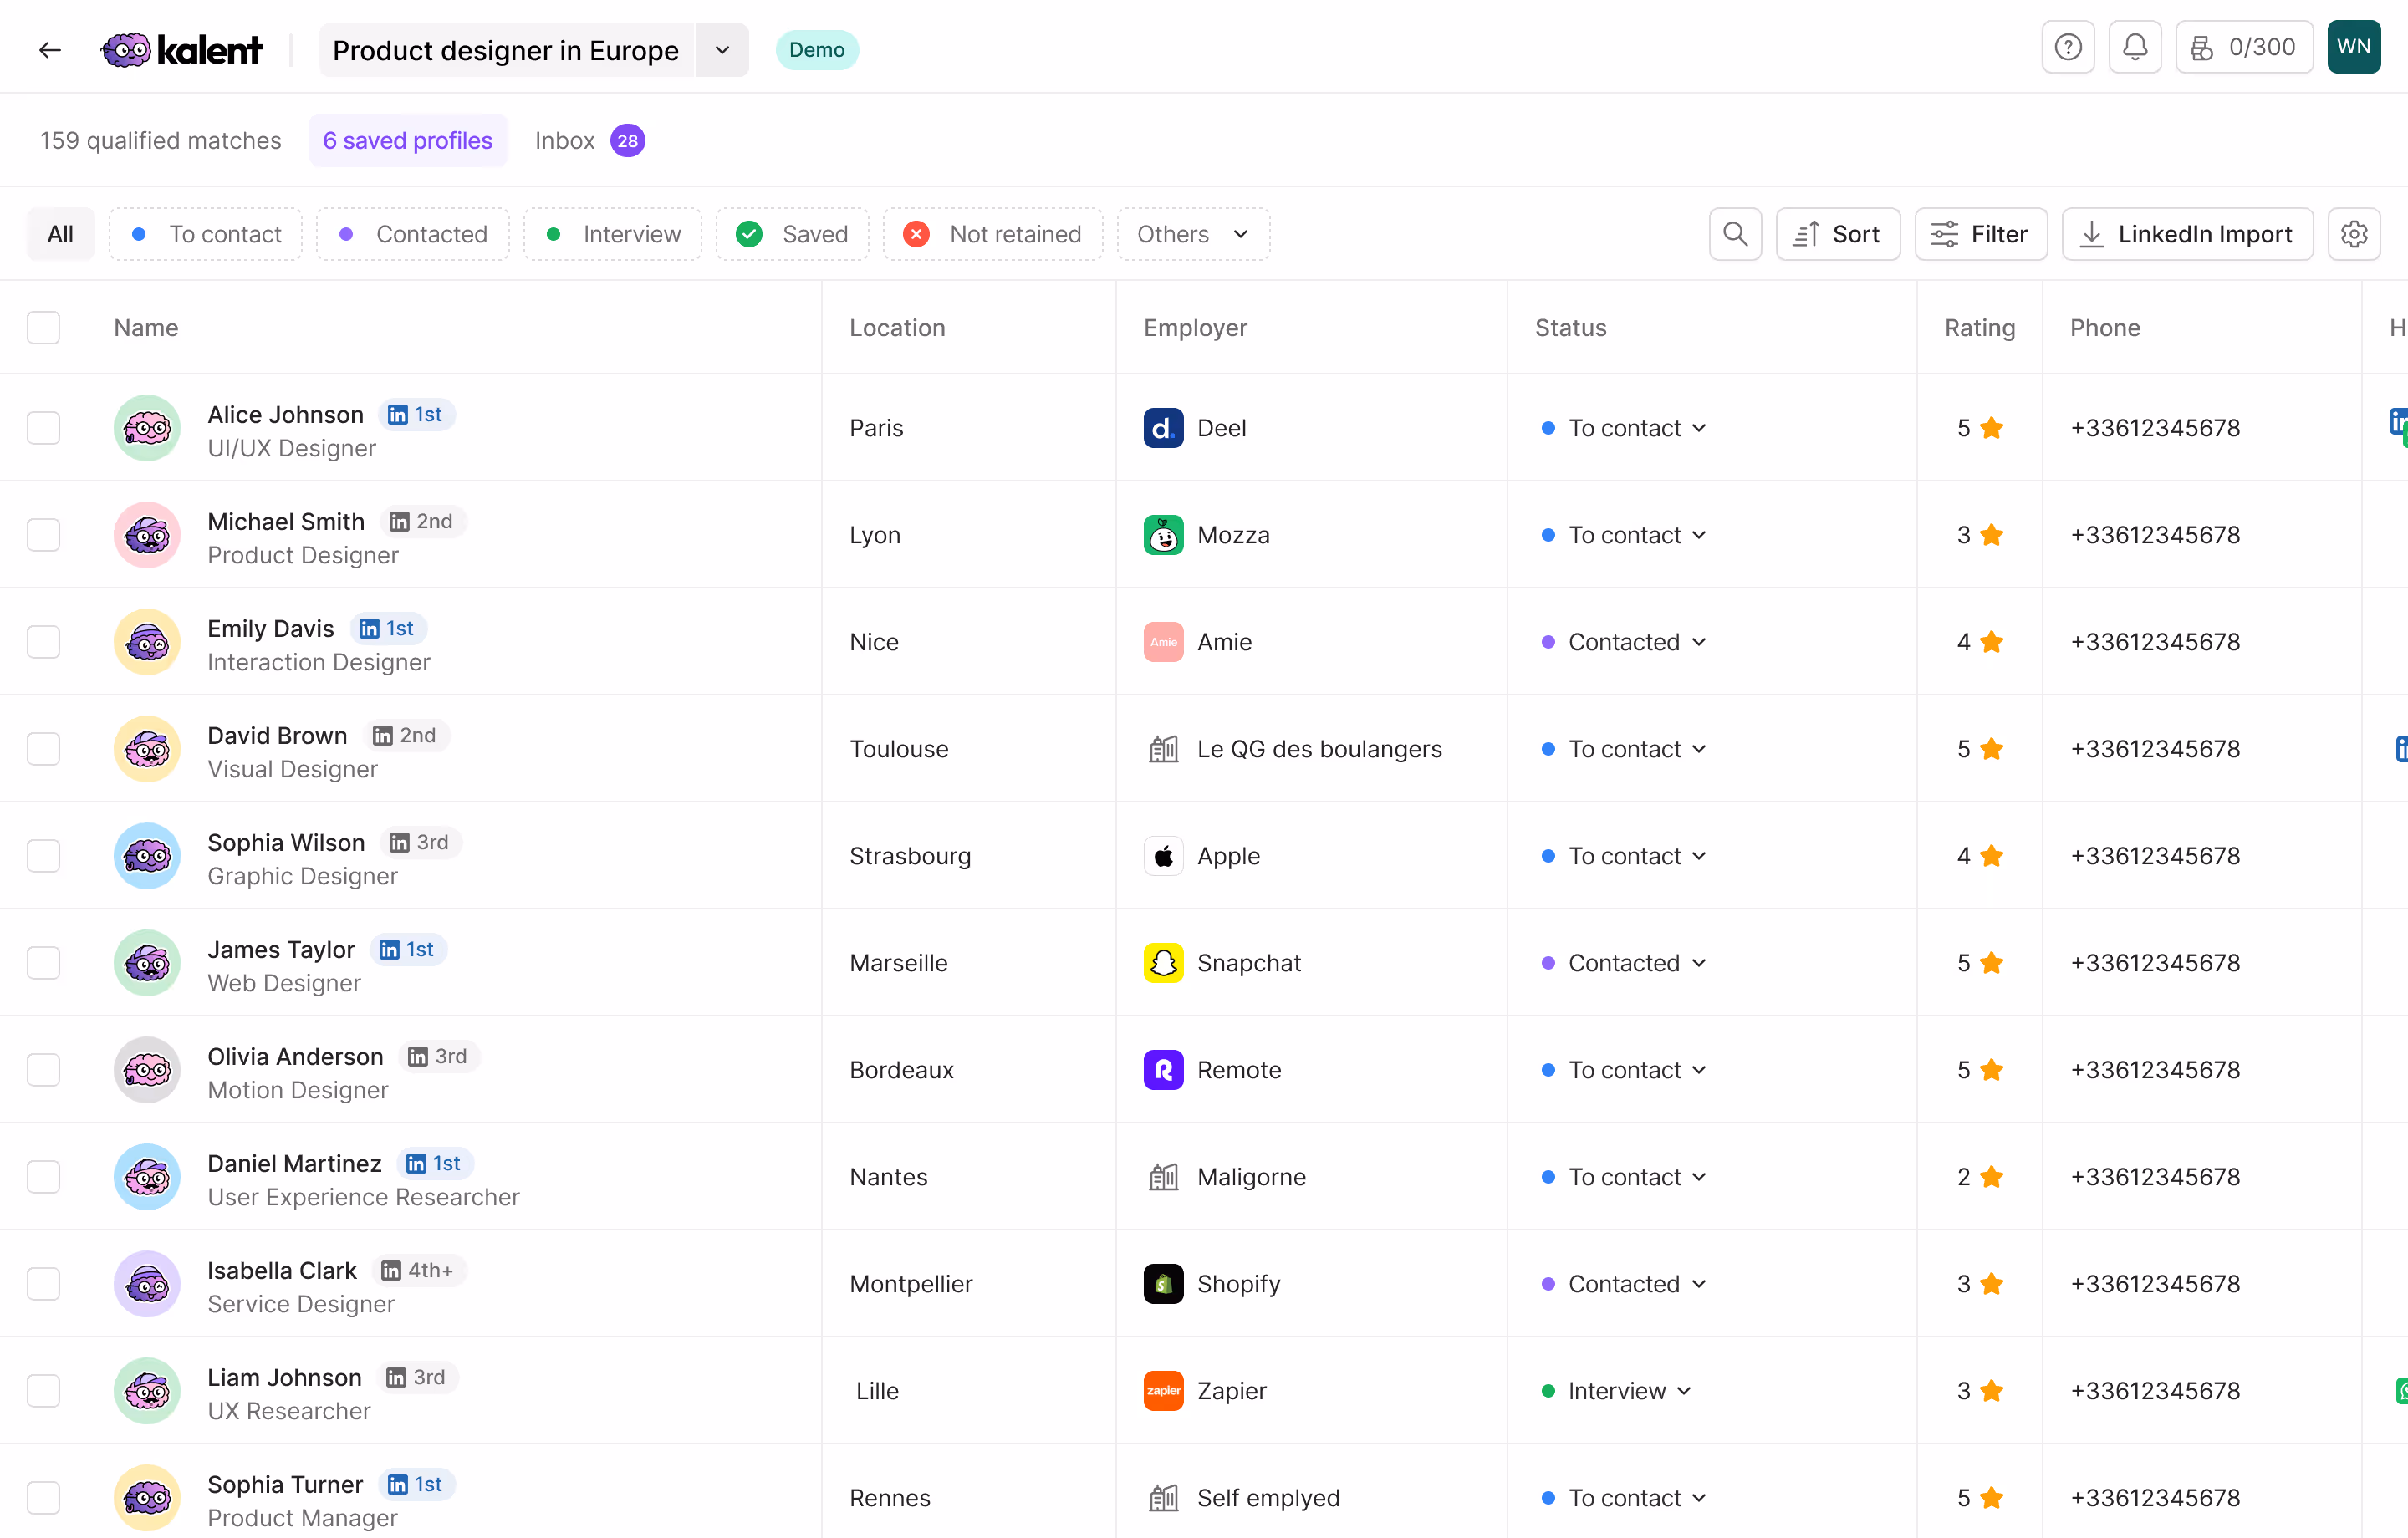Click Michael Smith's phone number
Image resolution: width=2408 pixels, height=1538 pixels.
click(2155, 535)
